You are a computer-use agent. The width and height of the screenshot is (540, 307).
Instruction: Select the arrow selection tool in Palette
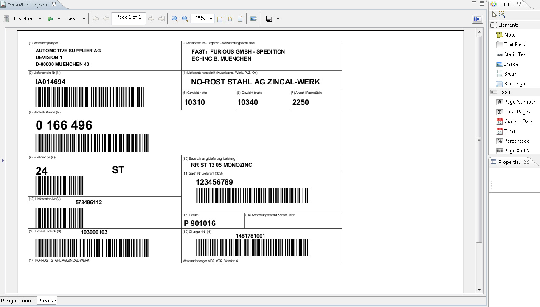tap(494, 14)
